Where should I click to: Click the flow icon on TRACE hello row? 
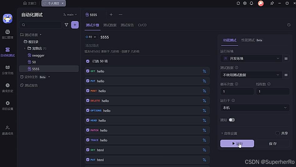[204, 140]
